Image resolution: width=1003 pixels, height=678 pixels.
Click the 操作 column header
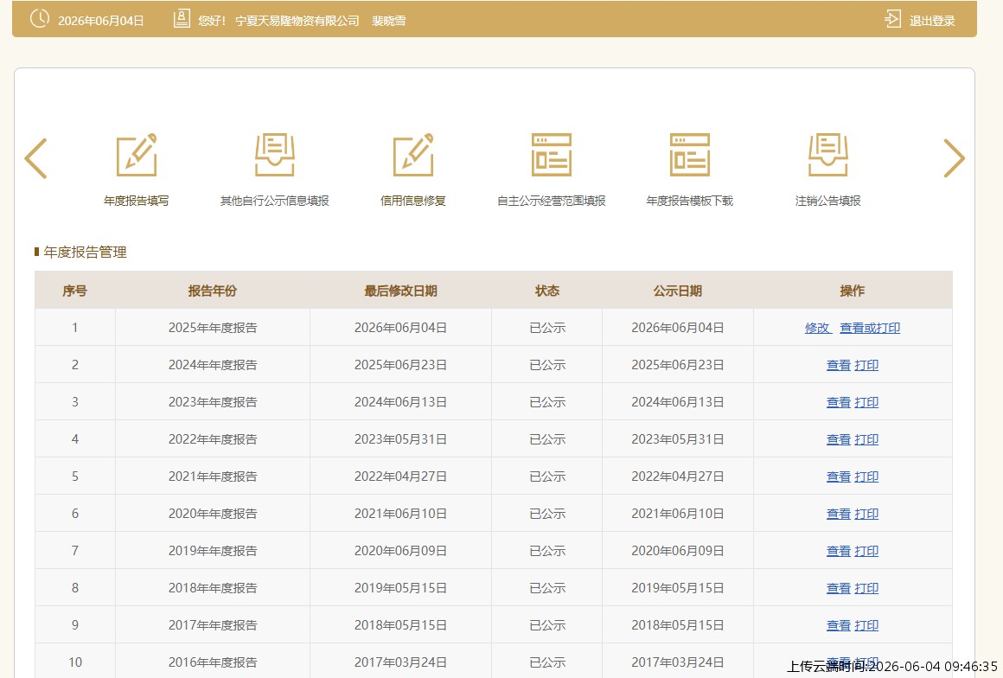(852, 291)
